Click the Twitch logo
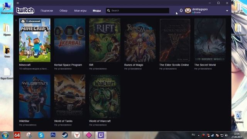The width and height of the screenshot is (247, 139). pyautogui.click(x=25, y=10)
